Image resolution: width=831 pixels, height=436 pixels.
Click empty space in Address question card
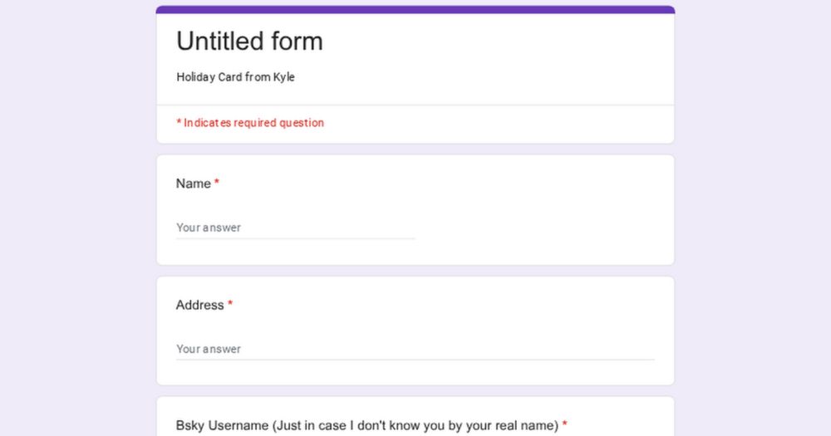499,316
